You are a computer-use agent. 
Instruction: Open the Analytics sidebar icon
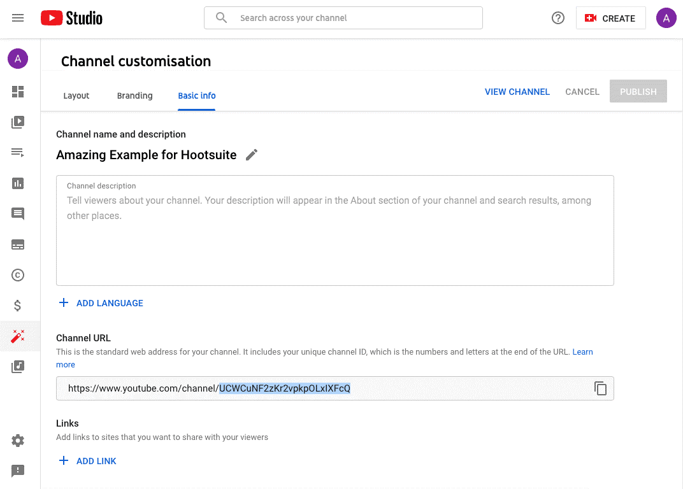pos(18,183)
